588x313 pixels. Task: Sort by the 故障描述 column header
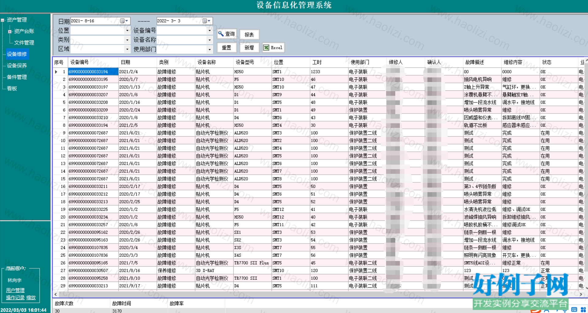coord(482,62)
